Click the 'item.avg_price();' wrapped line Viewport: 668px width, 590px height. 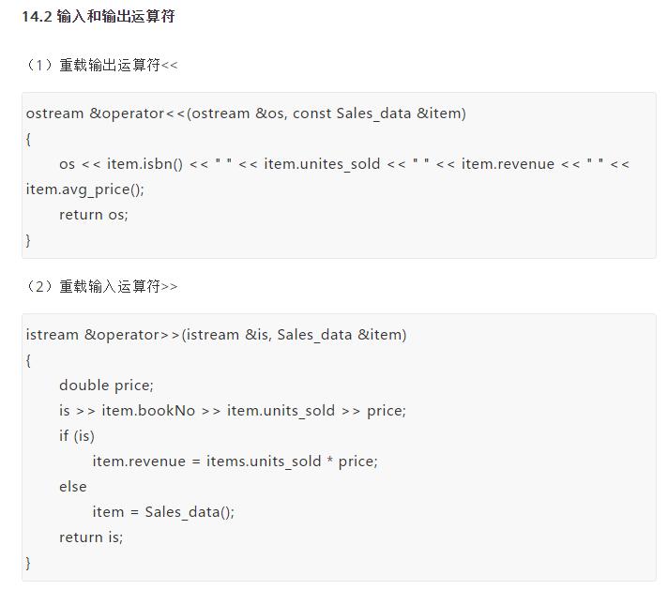tap(85, 189)
